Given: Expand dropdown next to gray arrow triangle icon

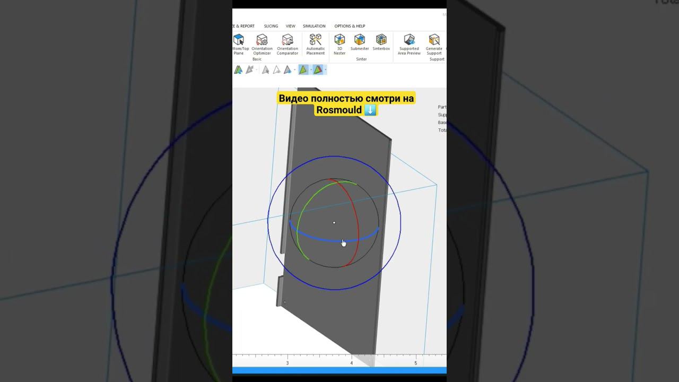Looking at the screenshot, I should tap(256, 70).
